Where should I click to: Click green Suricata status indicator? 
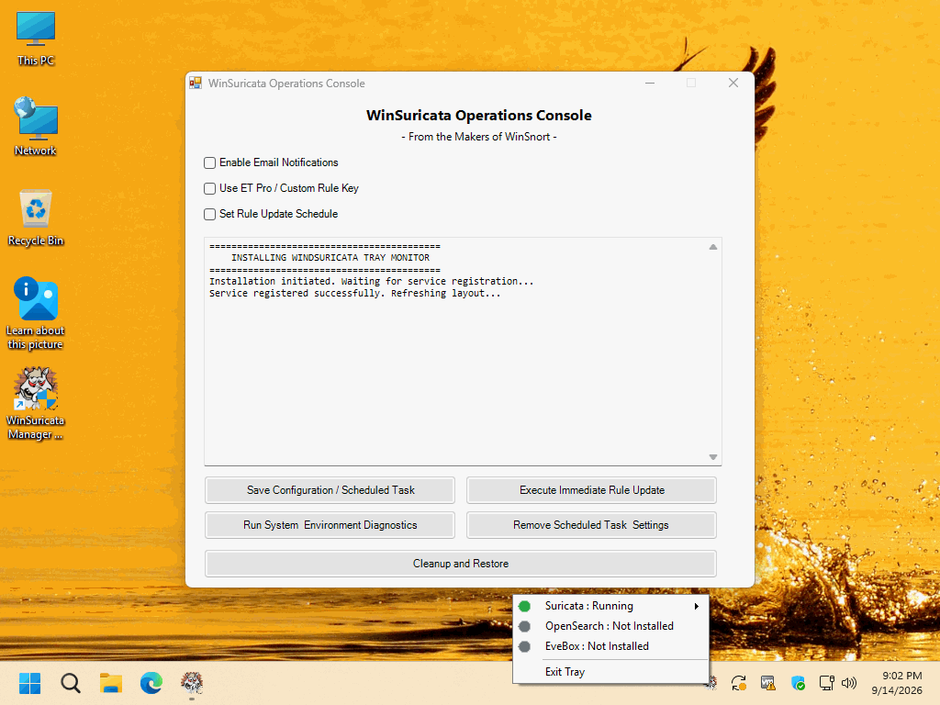pyautogui.click(x=524, y=606)
